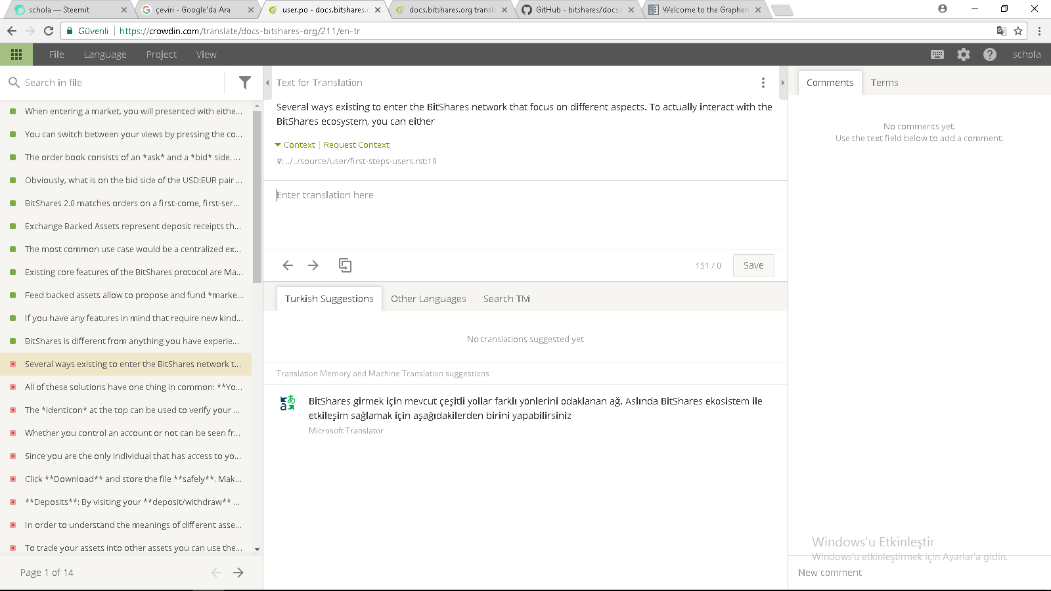Collapse the left strings panel arrow

tap(267, 83)
